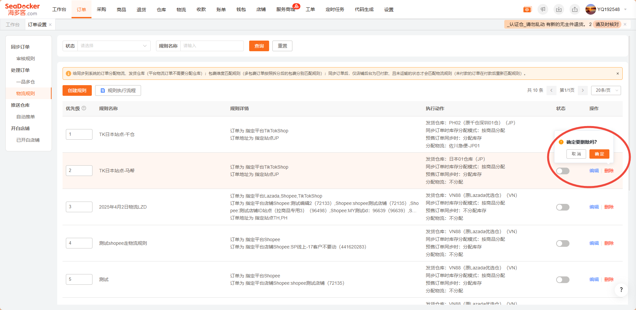The height and width of the screenshot is (310, 636).
Task: Click the 规则名称 search input field
Action: pyautogui.click(x=212, y=46)
